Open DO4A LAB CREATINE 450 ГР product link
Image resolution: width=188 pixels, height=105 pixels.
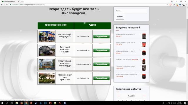[125, 34]
